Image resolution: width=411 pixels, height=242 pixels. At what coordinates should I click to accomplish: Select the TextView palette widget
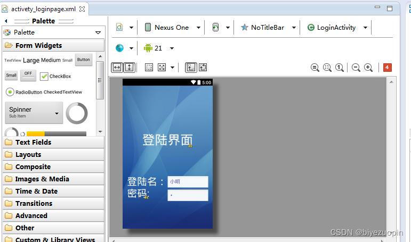click(x=13, y=61)
